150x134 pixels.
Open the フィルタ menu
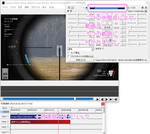coord(13,7)
